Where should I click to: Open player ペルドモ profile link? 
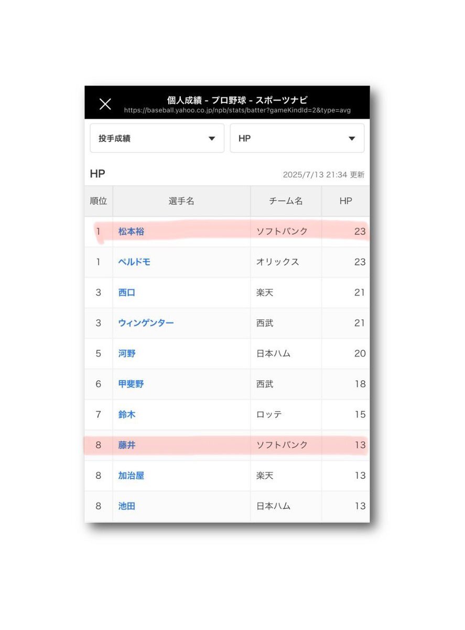tap(134, 261)
